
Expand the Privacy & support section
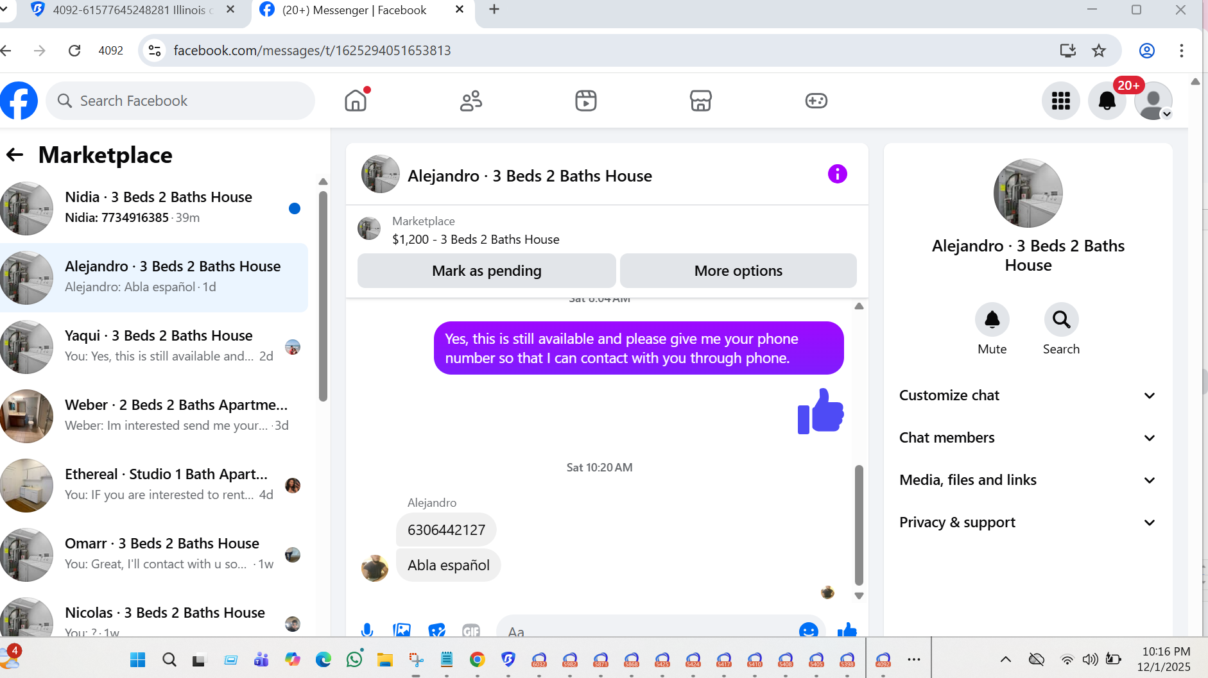coord(1028,522)
